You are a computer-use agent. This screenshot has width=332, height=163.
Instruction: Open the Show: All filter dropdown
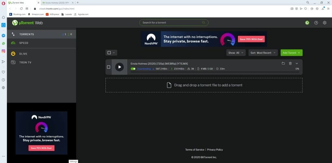click(236, 53)
